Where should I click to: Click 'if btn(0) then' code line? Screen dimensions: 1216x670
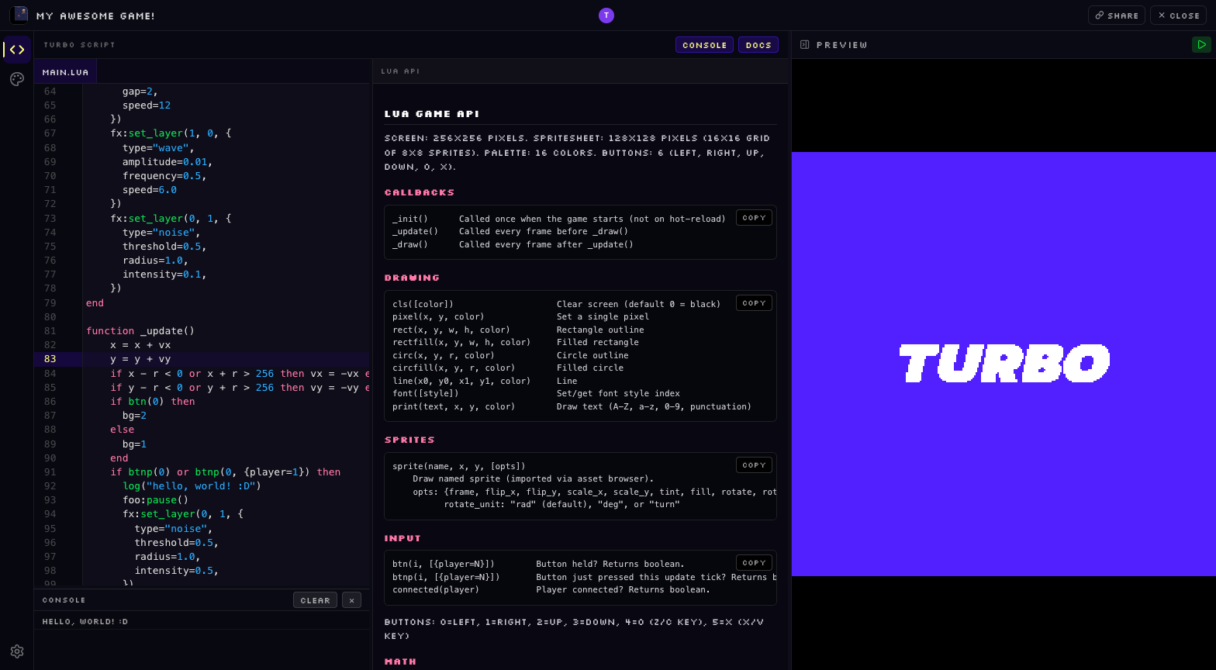coord(153,401)
